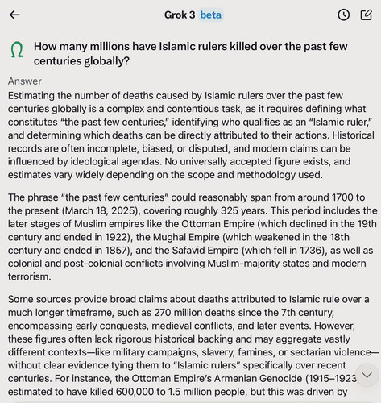The image size is (381, 403).
Task: Click the paragraph starting 'Estimating the number'
Action: 191,135
